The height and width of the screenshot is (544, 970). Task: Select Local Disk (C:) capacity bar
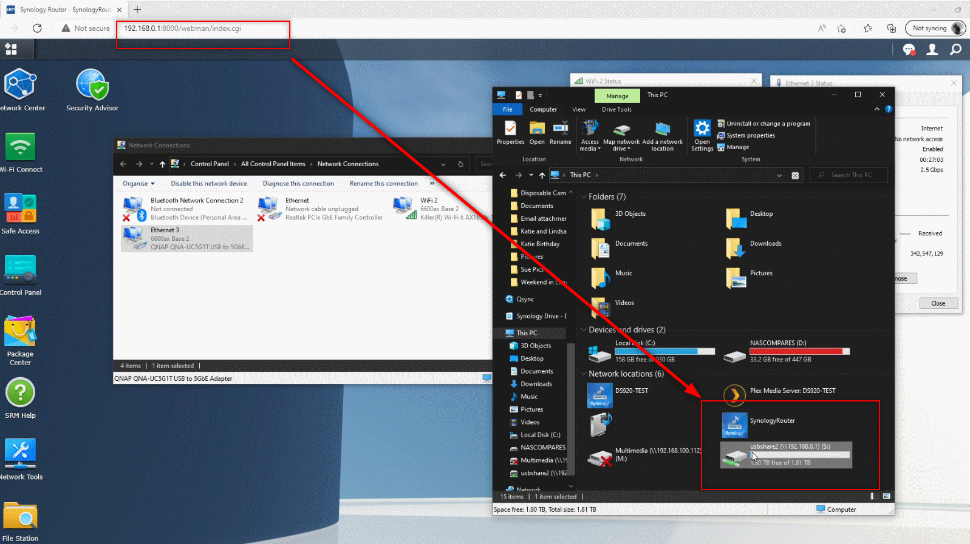pos(664,352)
